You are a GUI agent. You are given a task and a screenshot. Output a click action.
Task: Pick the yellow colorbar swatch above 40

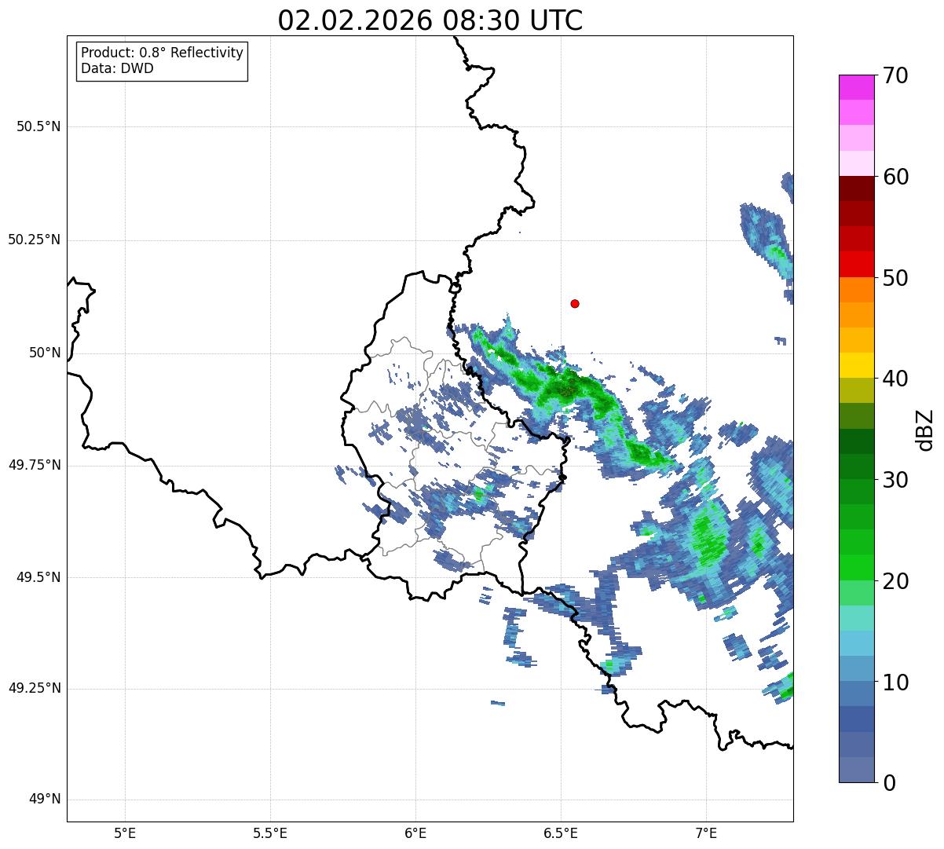[x=857, y=365]
